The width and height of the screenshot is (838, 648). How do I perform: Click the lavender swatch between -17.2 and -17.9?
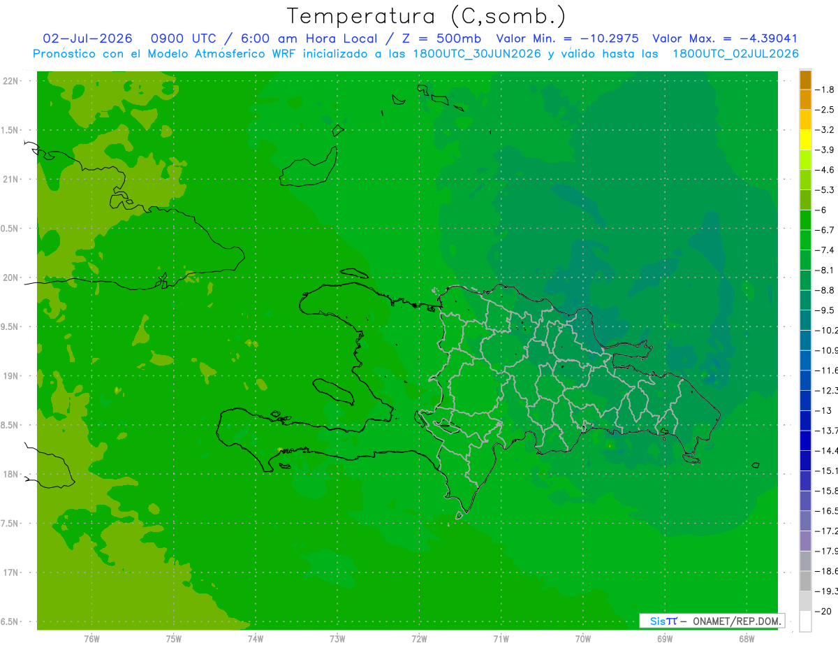pyautogui.click(x=805, y=540)
